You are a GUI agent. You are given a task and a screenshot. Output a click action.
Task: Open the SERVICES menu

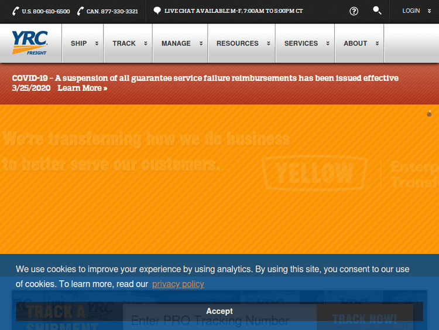click(304, 43)
